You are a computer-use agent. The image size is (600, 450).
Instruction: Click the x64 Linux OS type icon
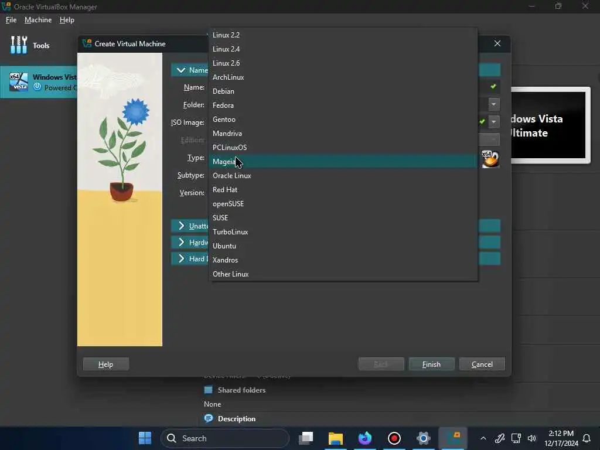(x=490, y=159)
